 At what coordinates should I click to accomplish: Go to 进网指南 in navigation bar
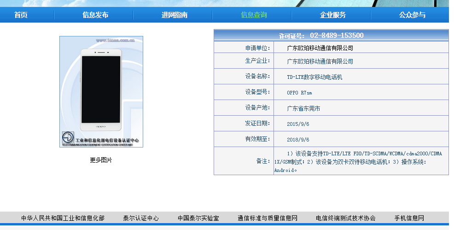pos(175,15)
